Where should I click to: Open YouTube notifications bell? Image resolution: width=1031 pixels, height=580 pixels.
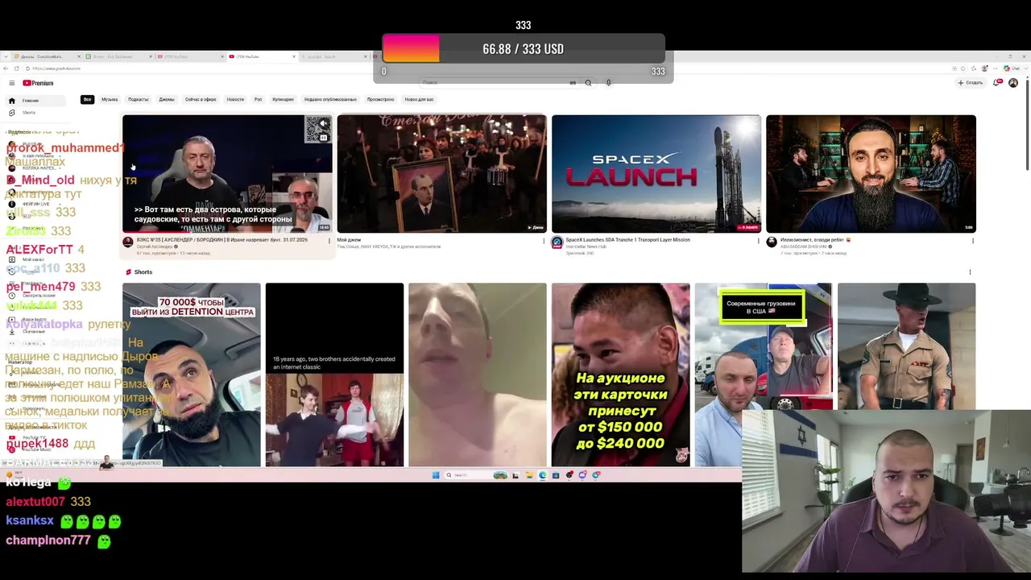click(x=998, y=83)
